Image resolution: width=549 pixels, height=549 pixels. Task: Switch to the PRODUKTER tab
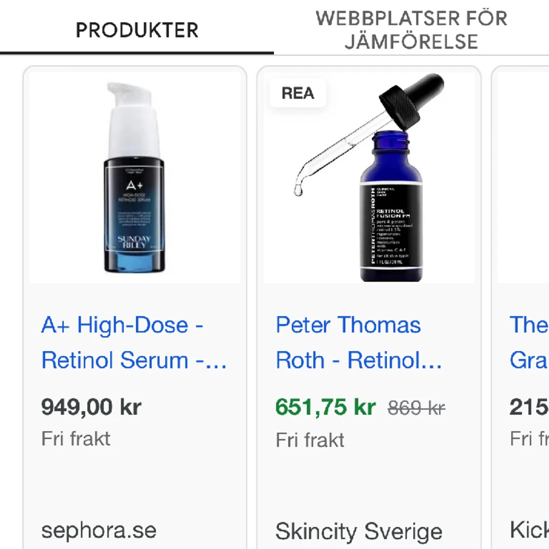[x=137, y=30]
